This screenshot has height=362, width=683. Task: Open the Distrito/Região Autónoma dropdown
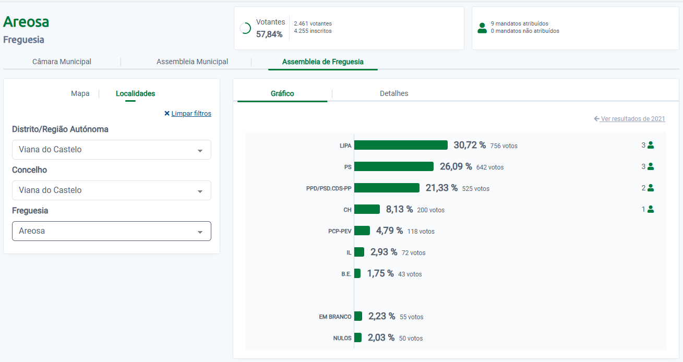click(112, 150)
